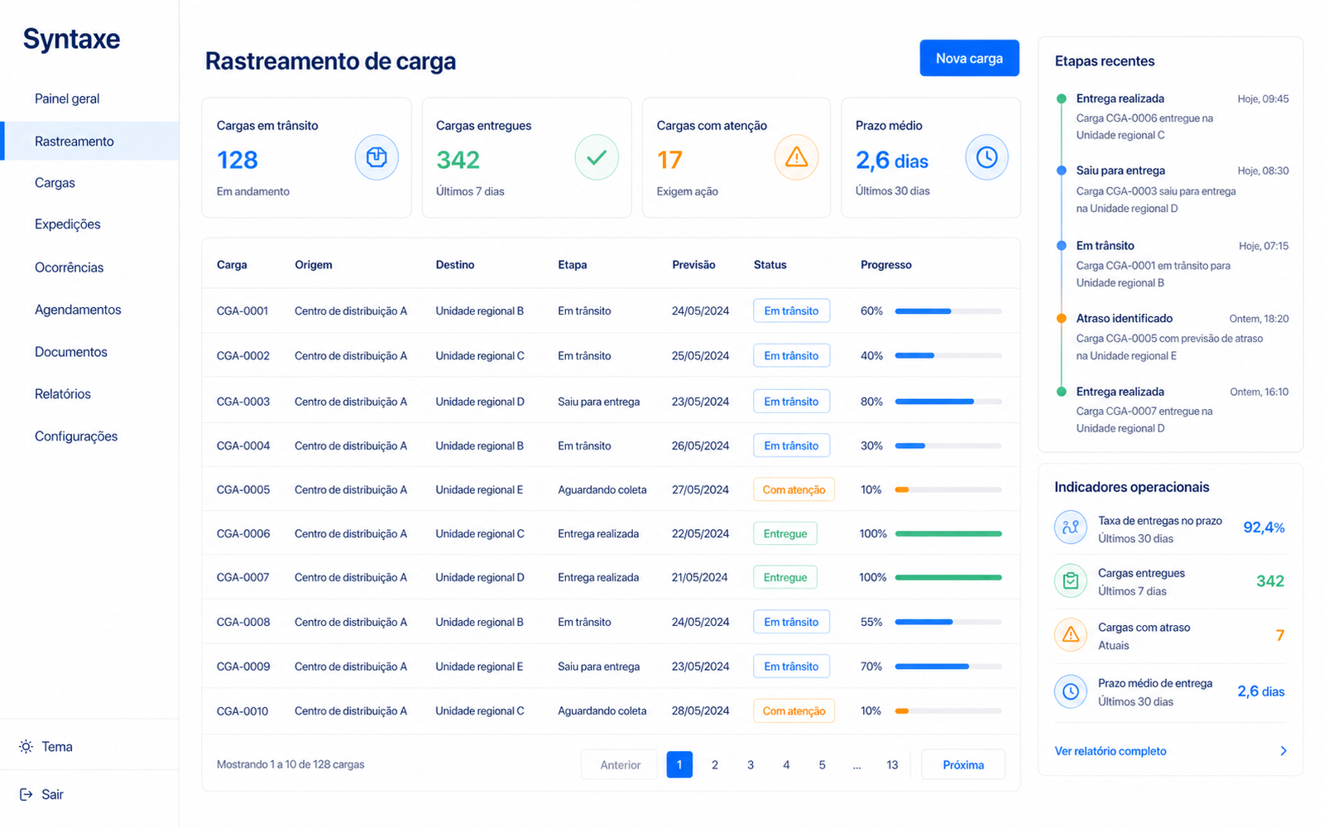Click the Status column header
Viewport: 1324px width, 828px height.
pyautogui.click(x=770, y=265)
